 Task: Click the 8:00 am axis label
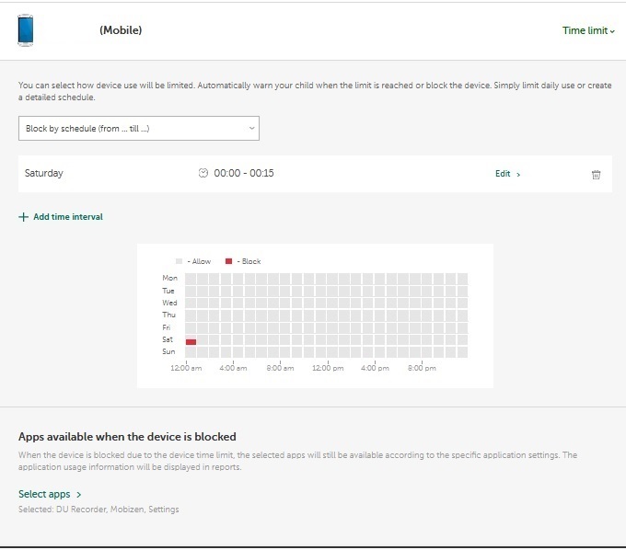pos(280,368)
